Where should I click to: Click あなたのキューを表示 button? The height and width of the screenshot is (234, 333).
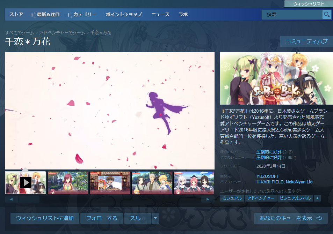click(x=291, y=218)
